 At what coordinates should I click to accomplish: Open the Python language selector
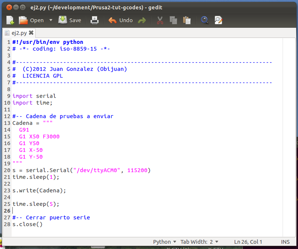pos(164,242)
